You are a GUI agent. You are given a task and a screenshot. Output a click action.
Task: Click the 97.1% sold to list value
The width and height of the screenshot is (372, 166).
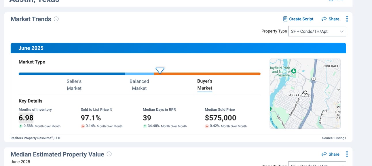[91, 118]
